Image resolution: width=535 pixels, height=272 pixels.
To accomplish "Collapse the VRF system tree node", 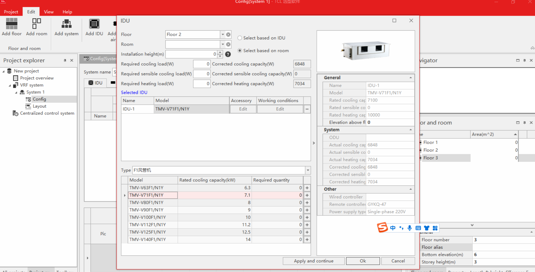I will pyautogui.click(x=10, y=85).
